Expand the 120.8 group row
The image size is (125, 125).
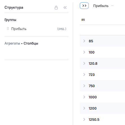(84, 63)
